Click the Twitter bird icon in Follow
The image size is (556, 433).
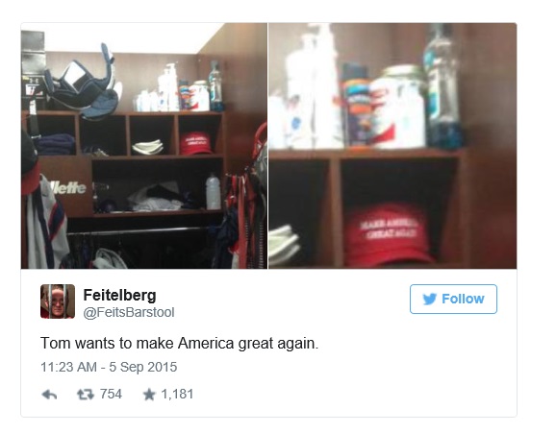429,300
